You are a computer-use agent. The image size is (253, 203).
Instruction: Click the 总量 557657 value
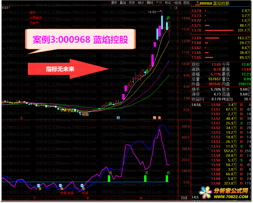[214, 79]
